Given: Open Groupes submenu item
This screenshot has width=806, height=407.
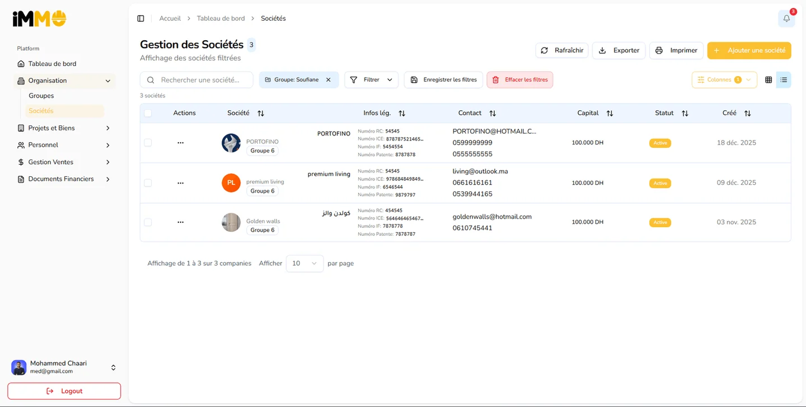Looking at the screenshot, I should click(x=41, y=96).
